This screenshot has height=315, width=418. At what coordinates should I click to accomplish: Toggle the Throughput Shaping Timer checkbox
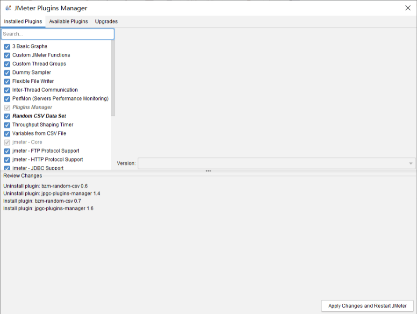[x=7, y=125]
